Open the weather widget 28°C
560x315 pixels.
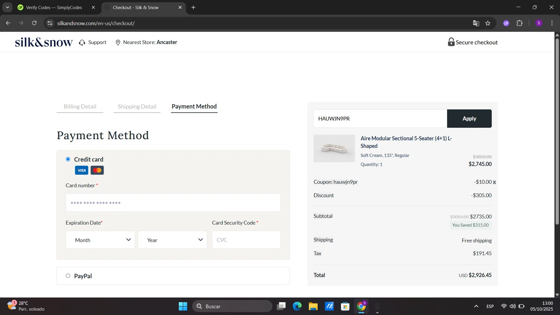click(26, 306)
